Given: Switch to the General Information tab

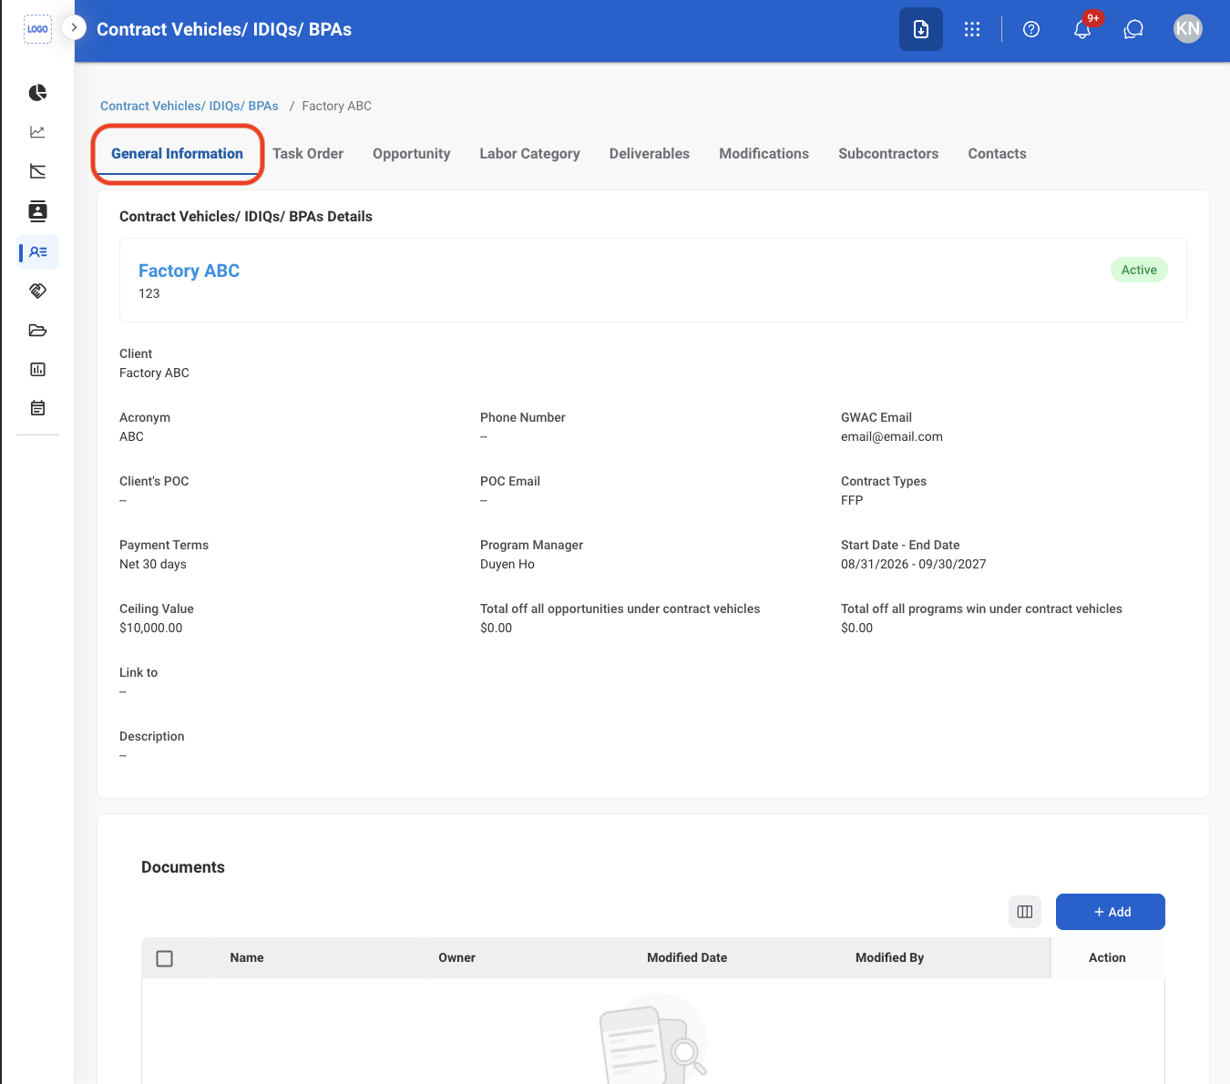Looking at the screenshot, I should (x=178, y=154).
